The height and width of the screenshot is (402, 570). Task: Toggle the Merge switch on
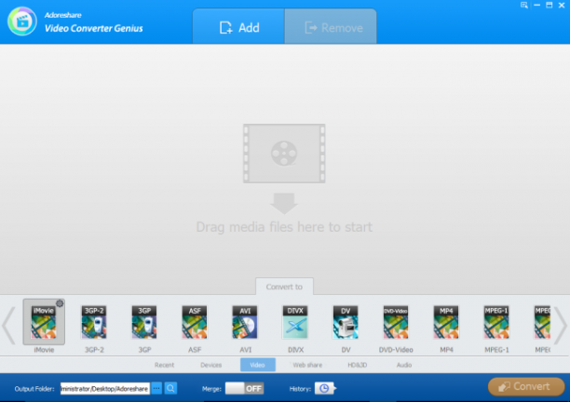(x=244, y=389)
